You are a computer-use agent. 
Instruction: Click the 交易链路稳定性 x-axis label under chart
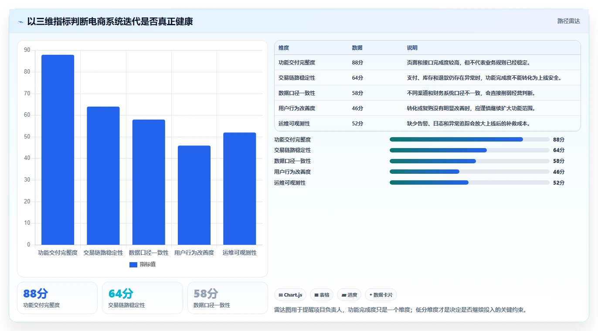tap(103, 253)
